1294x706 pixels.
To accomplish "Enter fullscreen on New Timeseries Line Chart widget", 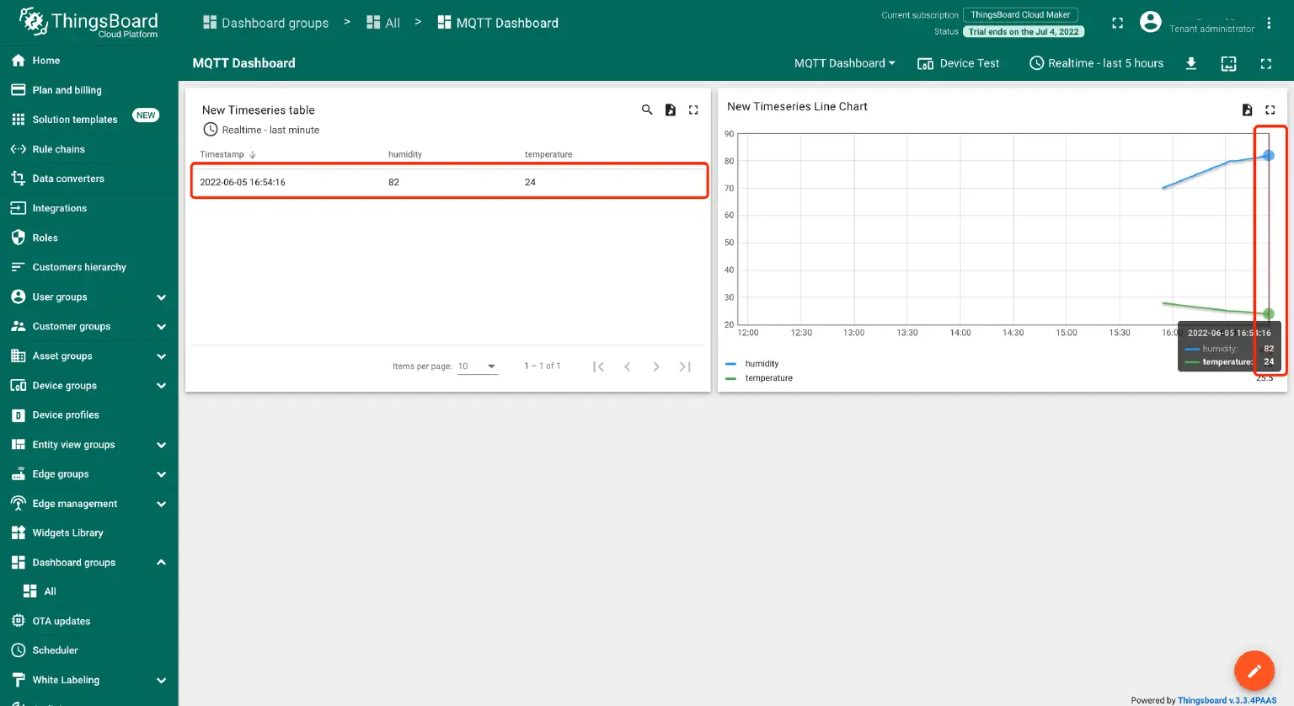I will click(x=1270, y=110).
